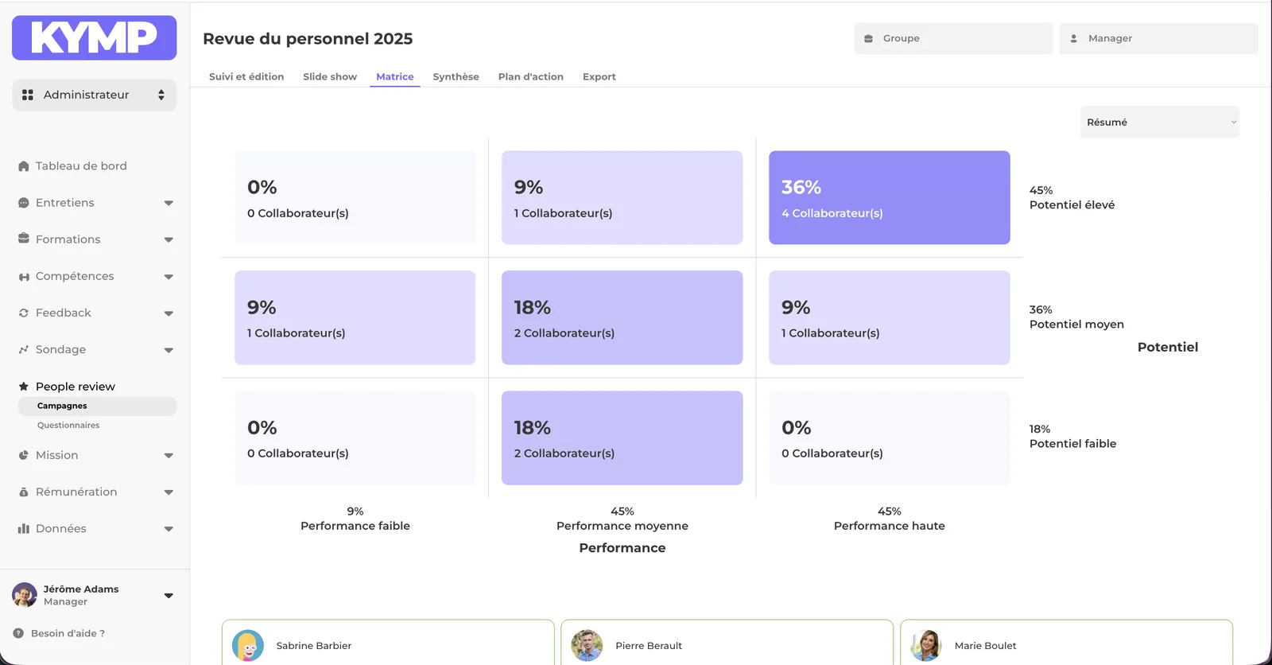Viewport: 1272px width, 665px height.
Task: Click Marie Boulet's photo
Action: pyautogui.click(x=926, y=646)
